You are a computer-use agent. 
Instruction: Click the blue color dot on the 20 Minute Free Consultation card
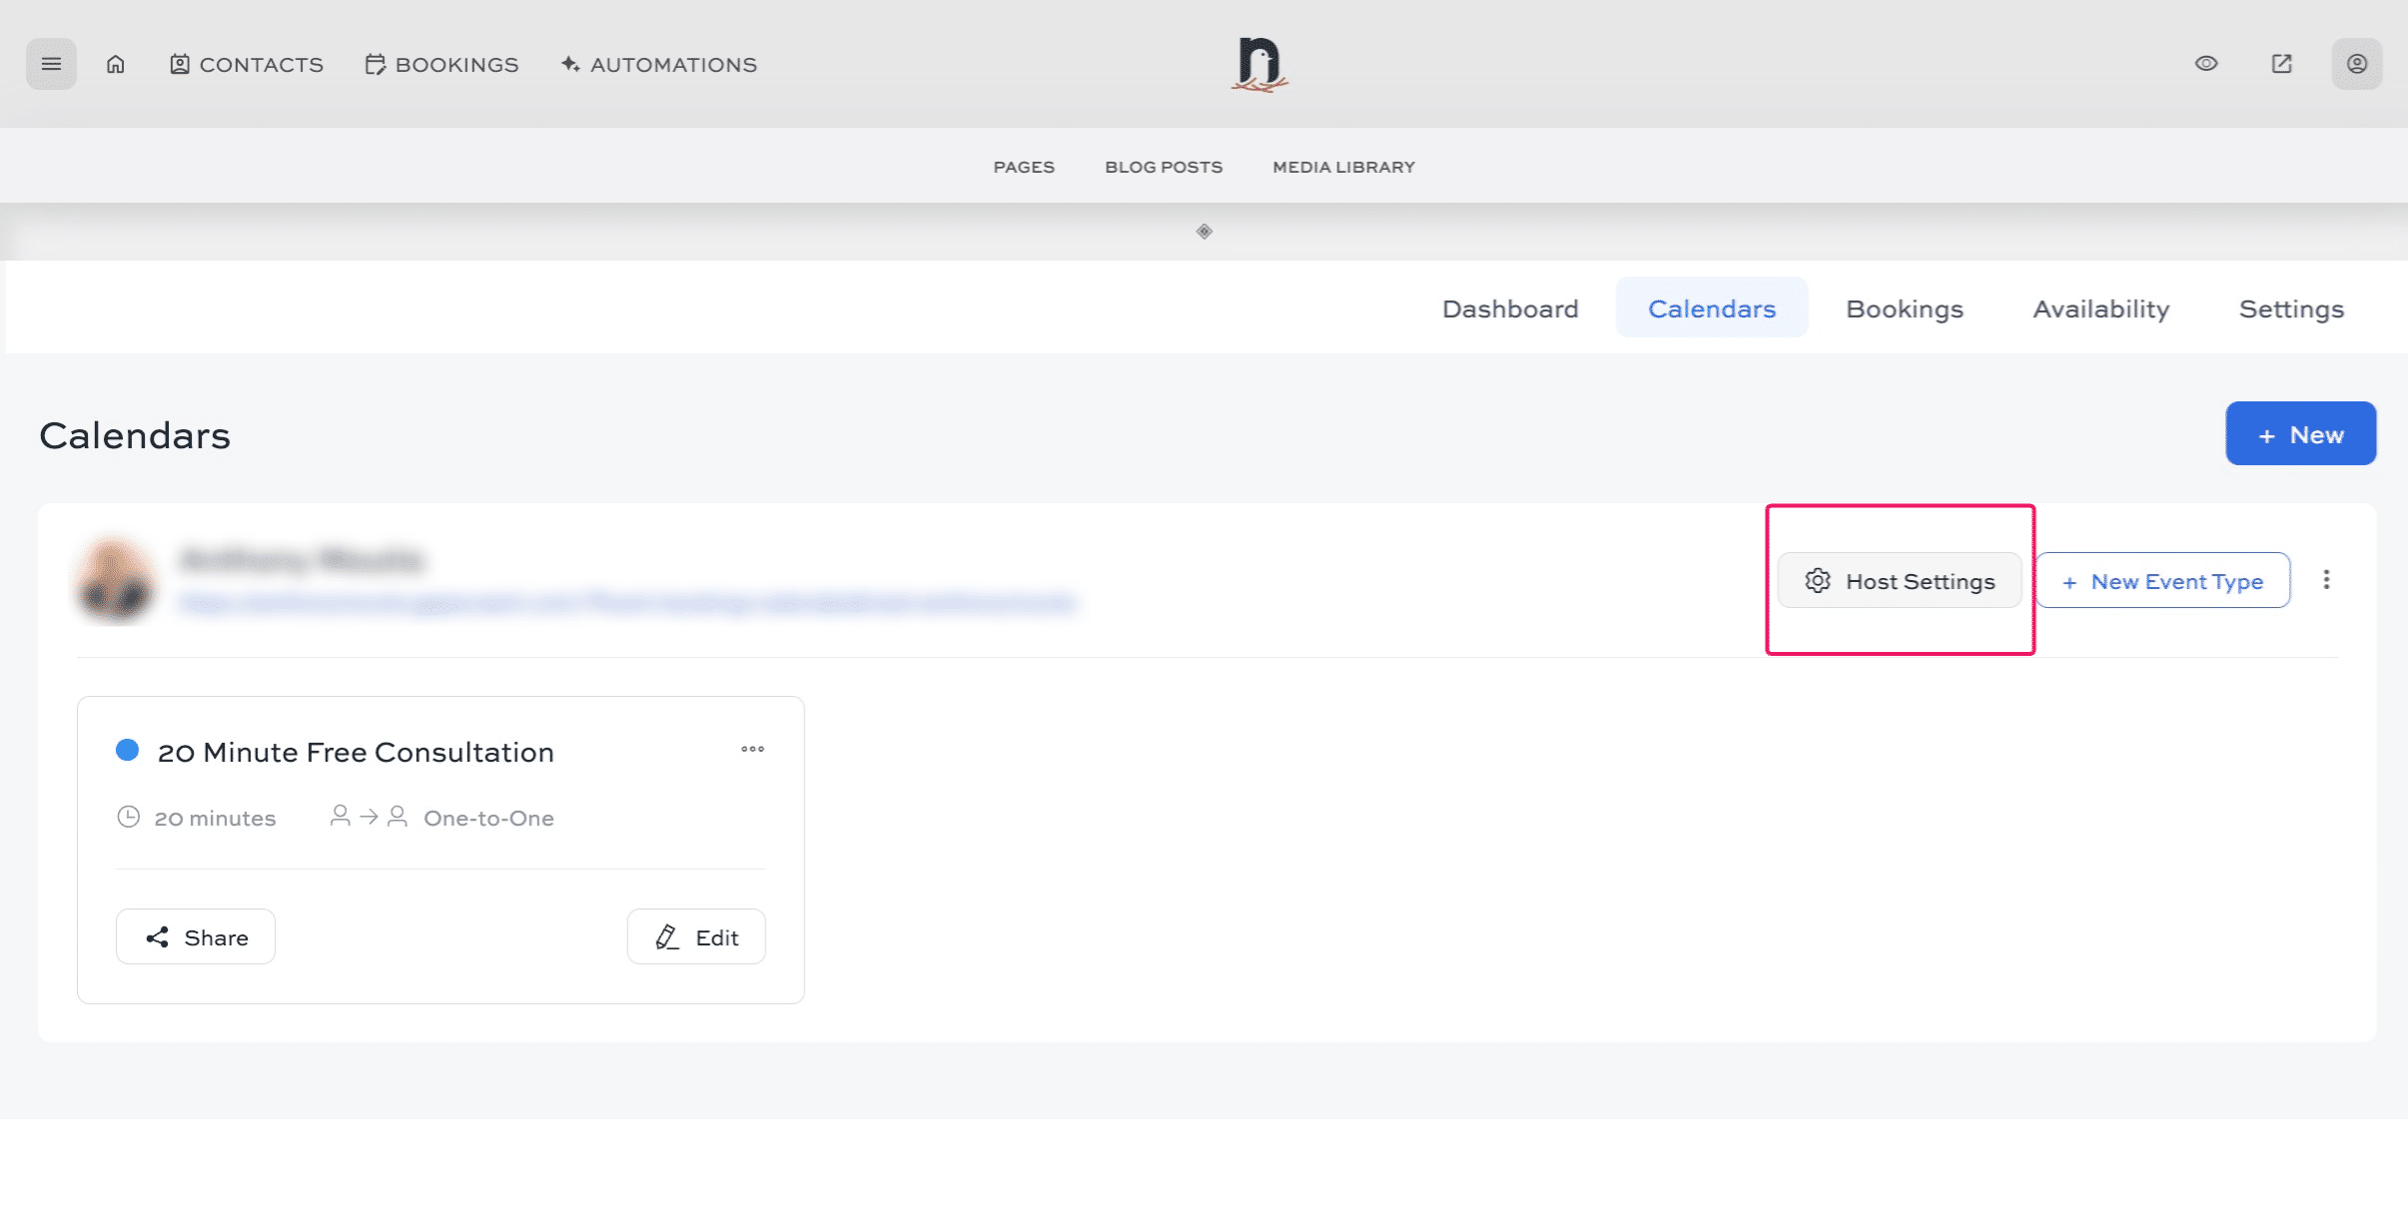127,750
